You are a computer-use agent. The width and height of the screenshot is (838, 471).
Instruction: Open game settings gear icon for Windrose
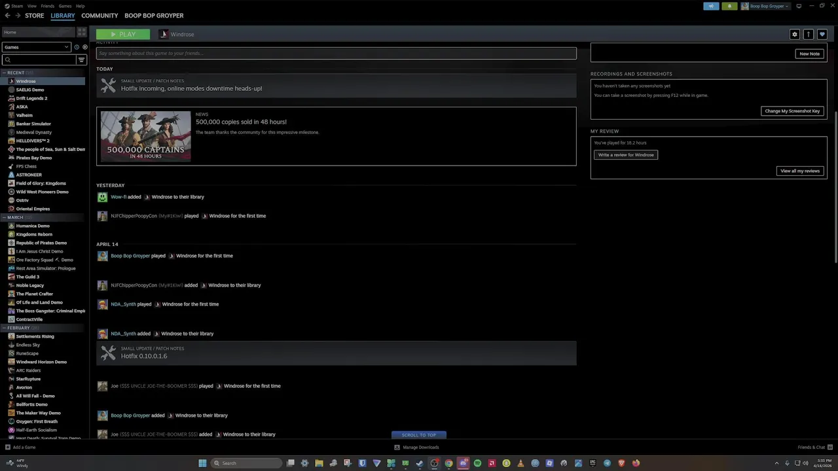795,34
